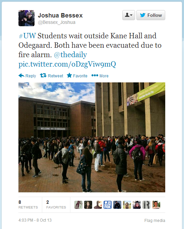Image resolution: width=184 pixels, height=229 pixels.
Task: Click the Favorite star icon
Action: pyautogui.click(x=69, y=75)
